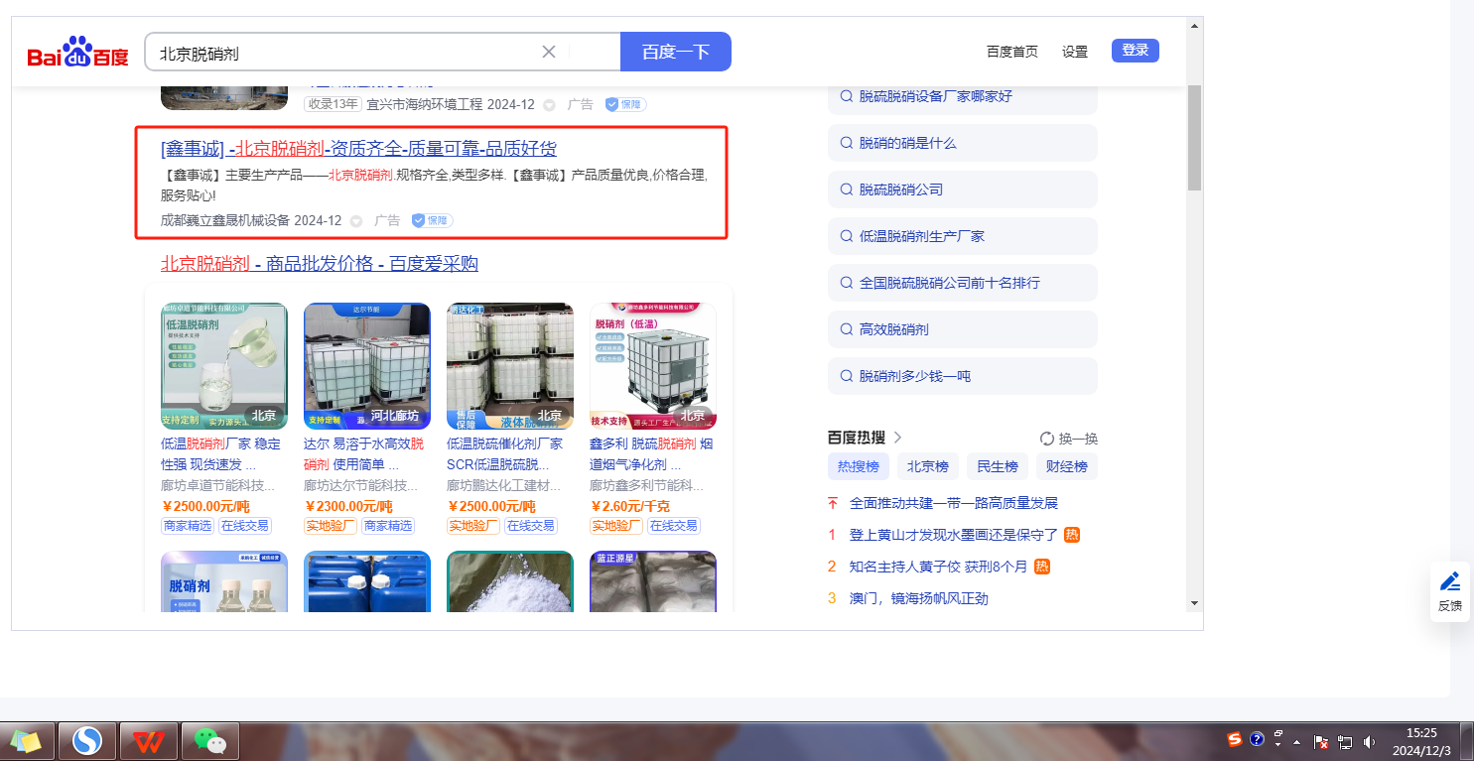Open the 达尔 易溶于水高效脱硝剂 product title
Image resolution: width=1474 pixels, height=761 pixels.
(364, 453)
